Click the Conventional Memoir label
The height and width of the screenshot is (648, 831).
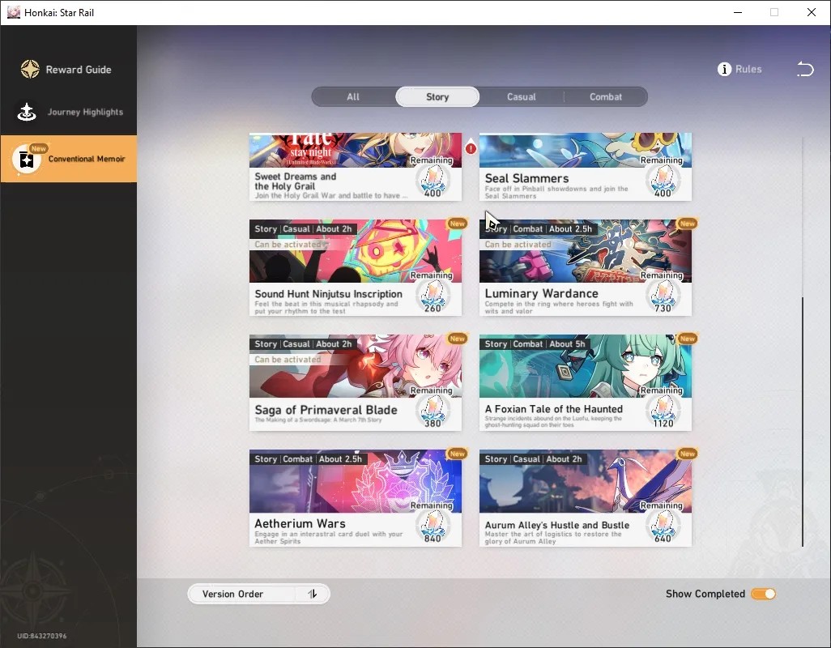[87, 159]
